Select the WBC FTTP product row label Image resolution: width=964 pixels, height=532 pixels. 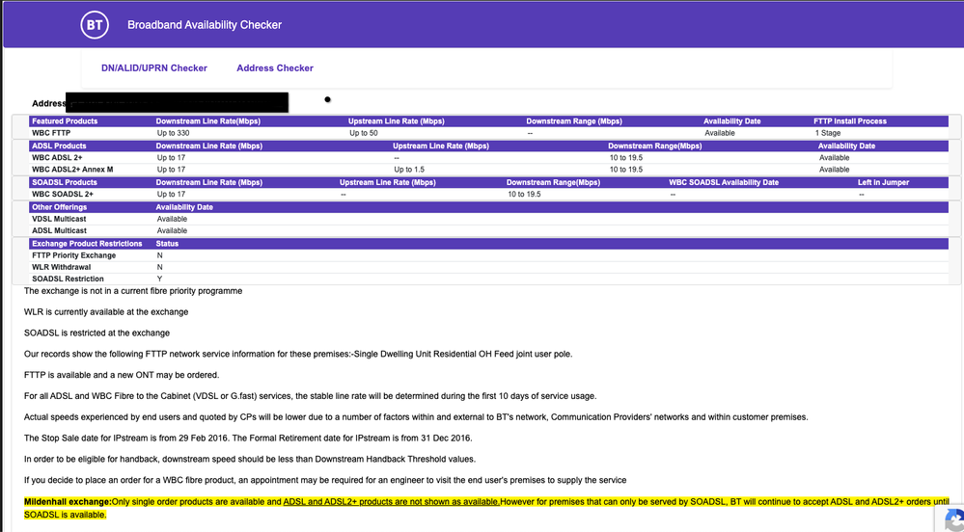[51, 133]
